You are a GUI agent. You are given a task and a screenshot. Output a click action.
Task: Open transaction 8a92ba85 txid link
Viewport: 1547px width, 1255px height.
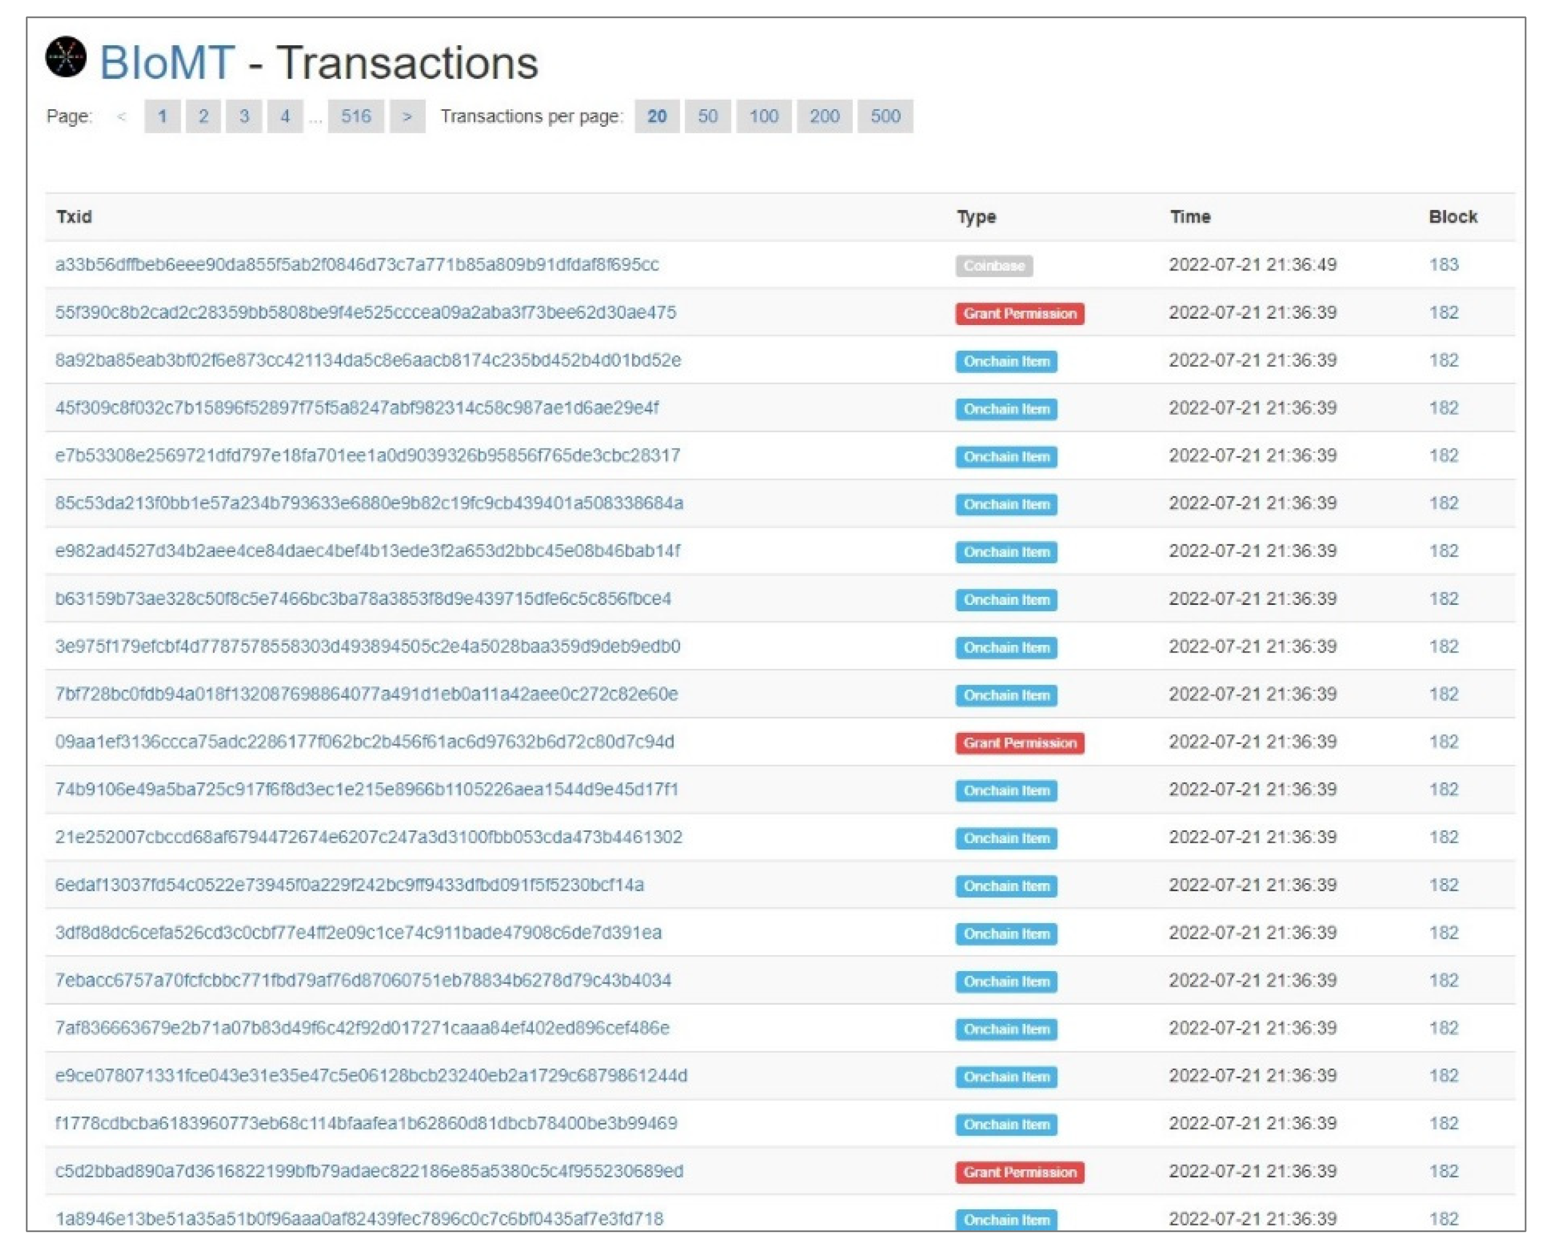click(367, 360)
